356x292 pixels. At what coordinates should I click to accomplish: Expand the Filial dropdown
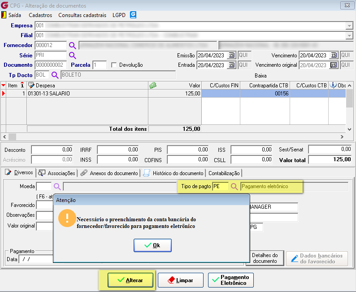349,35
